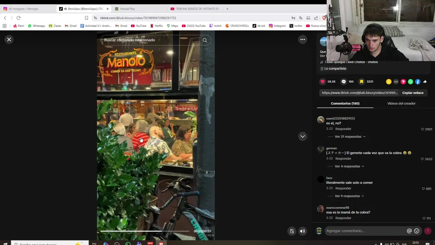Close the TikTok video viewer
This screenshot has height=245, width=435.
pyautogui.click(x=9, y=39)
